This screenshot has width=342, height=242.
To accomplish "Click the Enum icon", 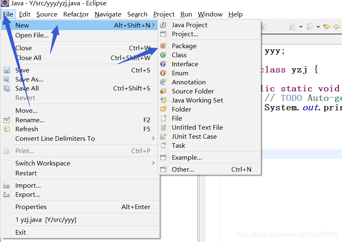I will coord(164,73).
